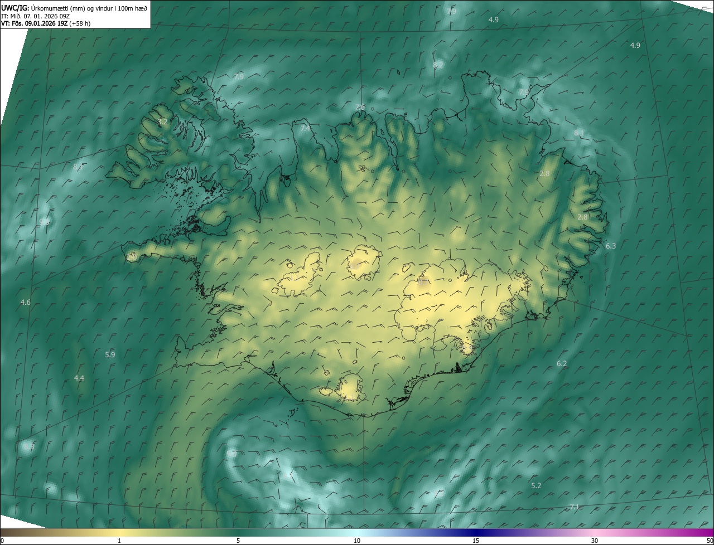The height and width of the screenshot is (545, 714).
Task: Pick the 7.4 value label on the map
Action: point(305,129)
